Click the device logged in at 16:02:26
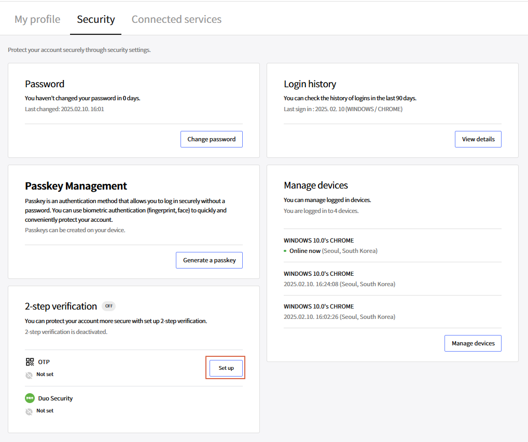 click(392, 312)
